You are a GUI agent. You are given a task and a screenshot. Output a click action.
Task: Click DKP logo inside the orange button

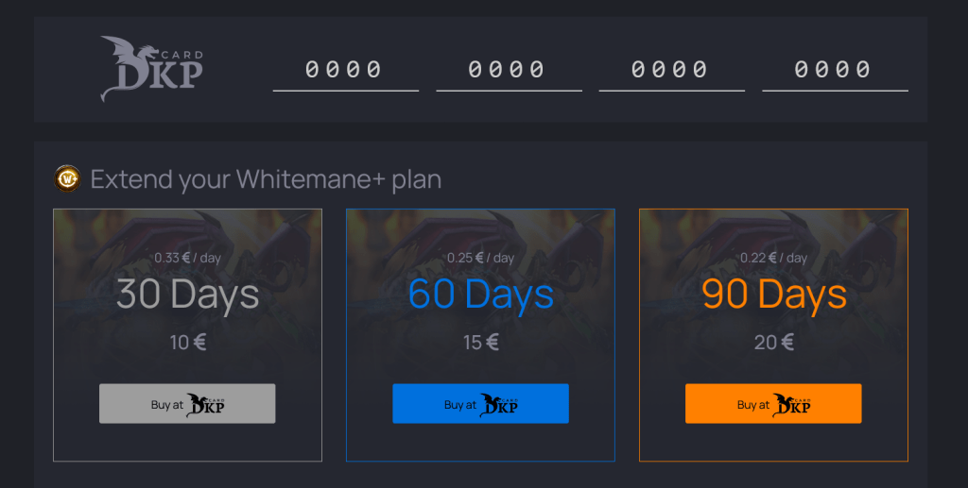coord(791,405)
